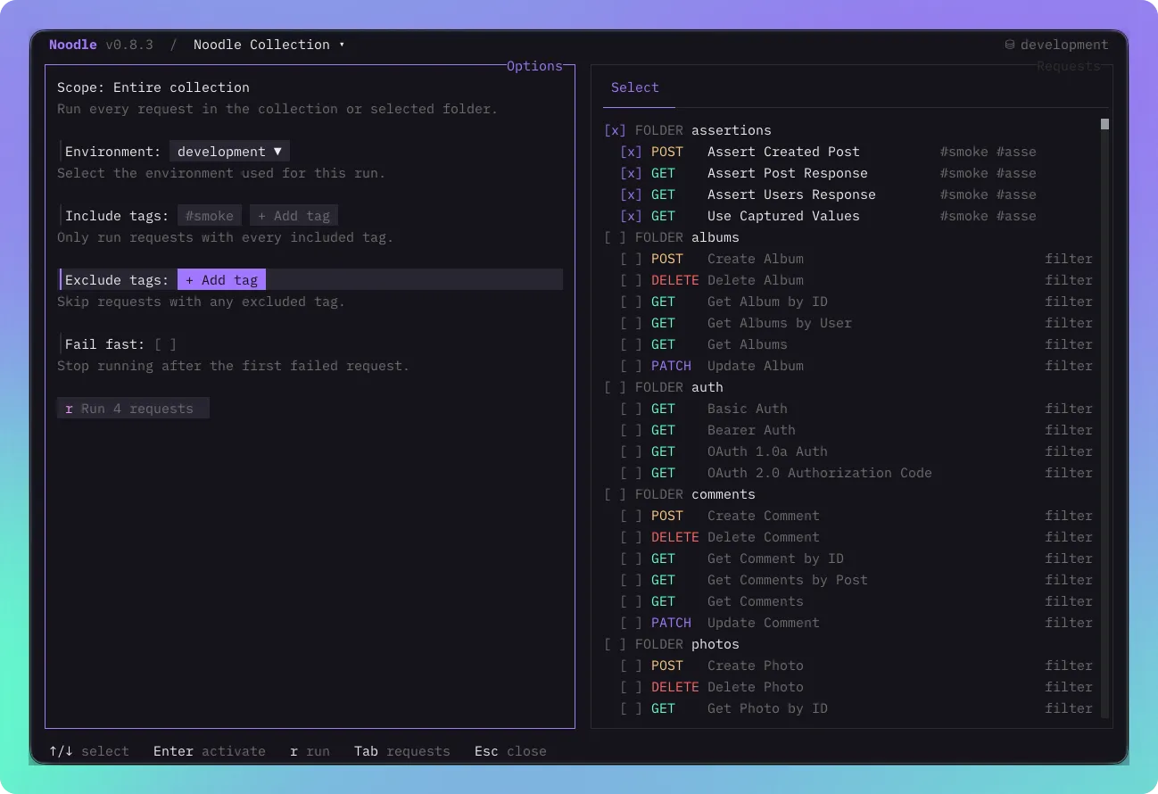Screen dimensions: 1158x794
Task: Switch to the Select tab
Action: click(635, 87)
